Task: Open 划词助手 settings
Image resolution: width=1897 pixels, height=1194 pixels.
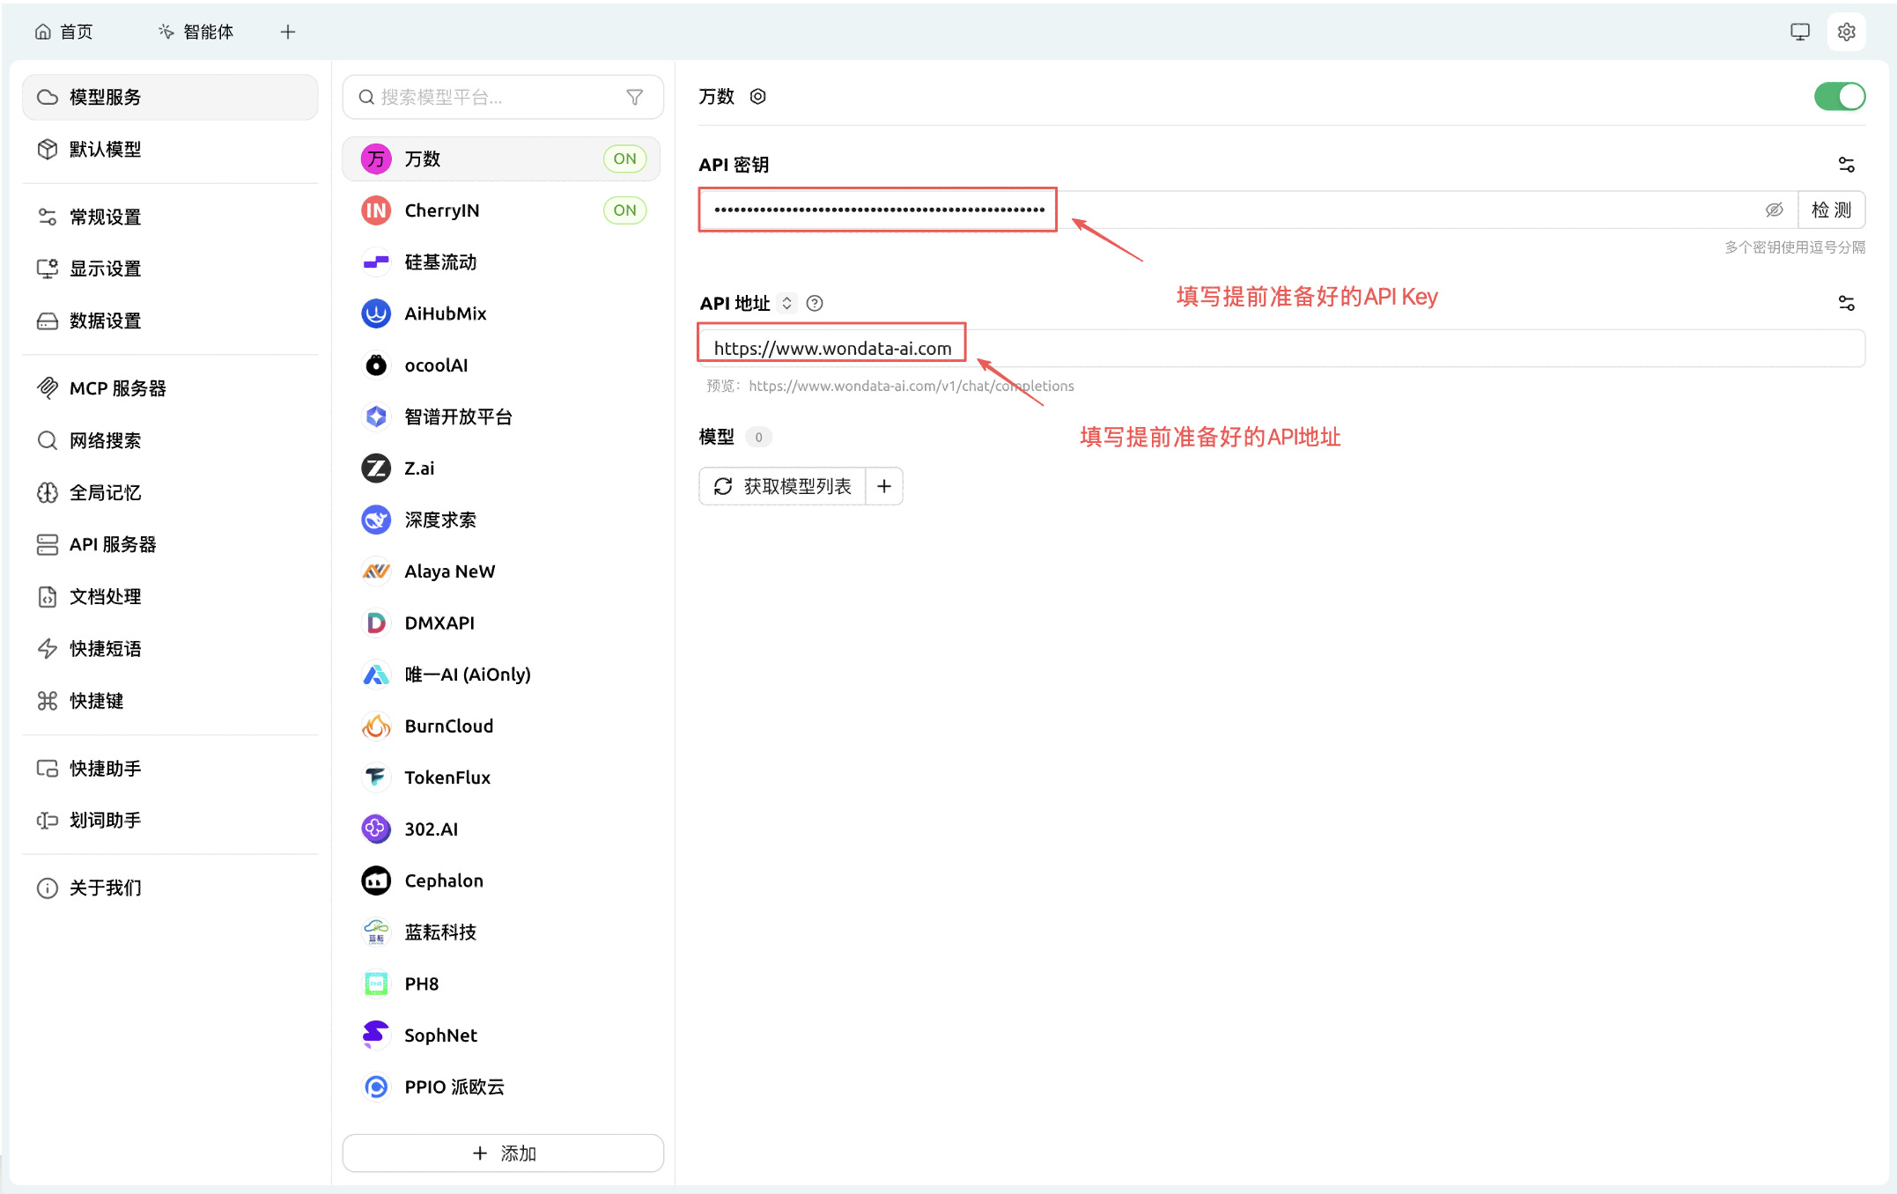Action: 170,820
